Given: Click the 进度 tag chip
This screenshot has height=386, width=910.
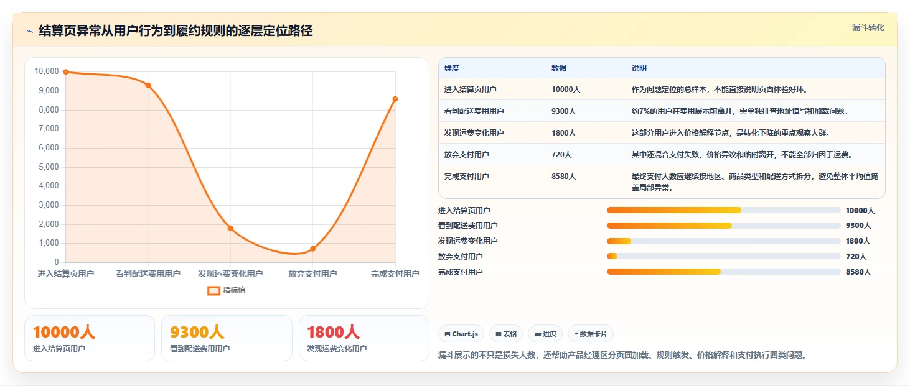Looking at the screenshot, I should click(545, 334).
